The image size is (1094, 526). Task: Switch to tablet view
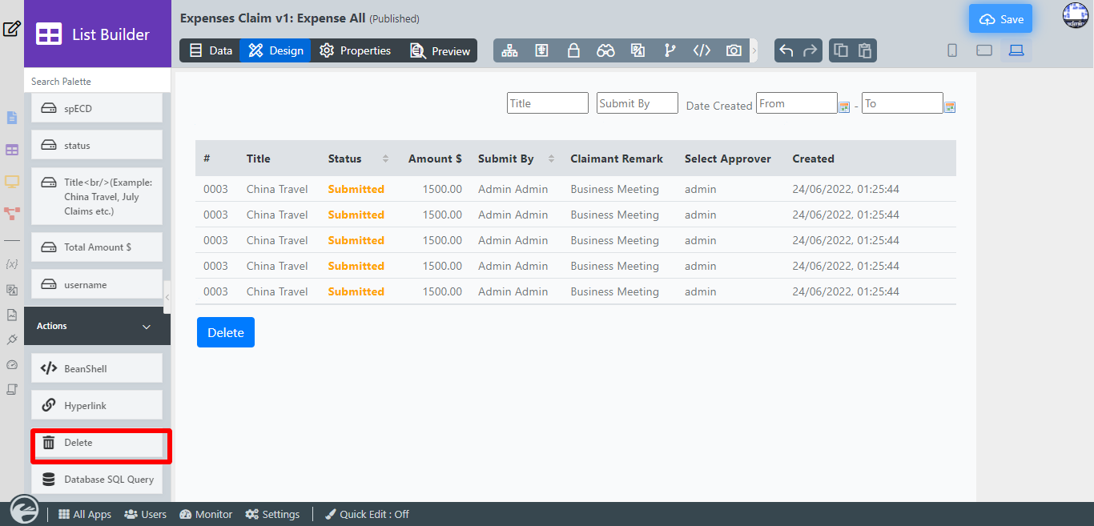[x=984, y=50]
